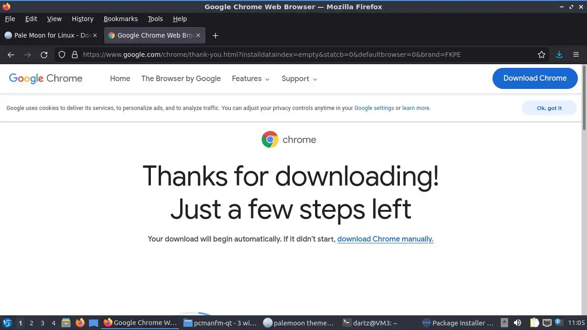Click the site padlock icon
This screenshot has height=330, width=587.
(75, 55)
